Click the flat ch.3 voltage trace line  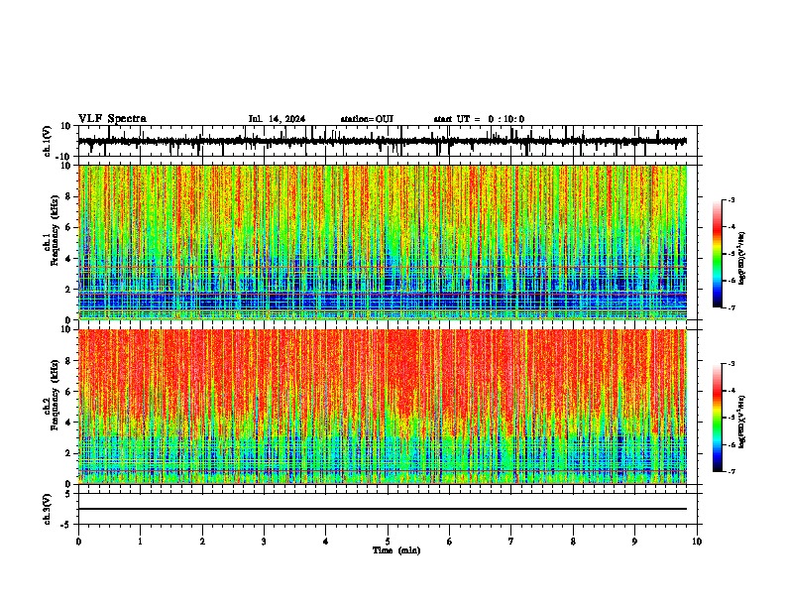click(x=382, y=509)
